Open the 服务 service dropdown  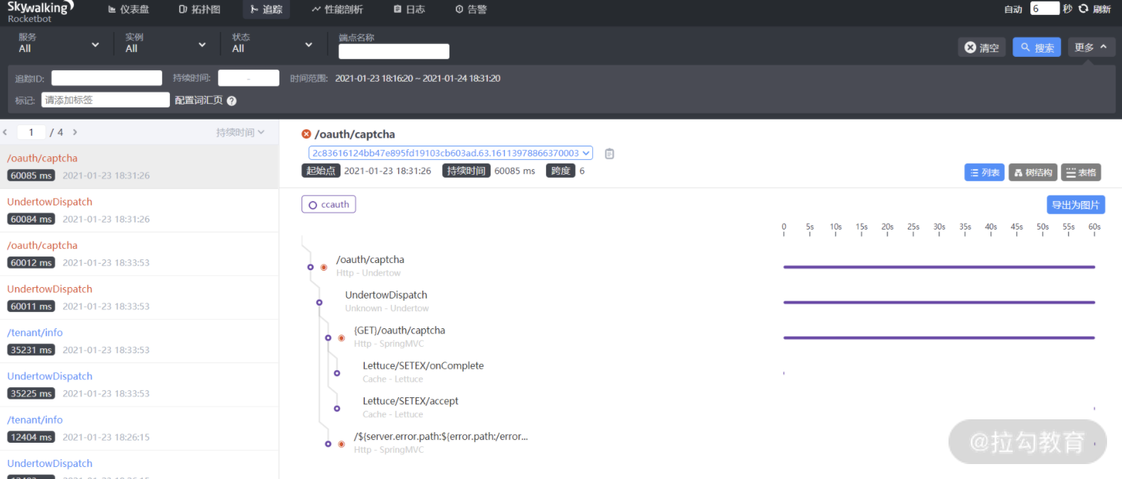pos(59,44)
